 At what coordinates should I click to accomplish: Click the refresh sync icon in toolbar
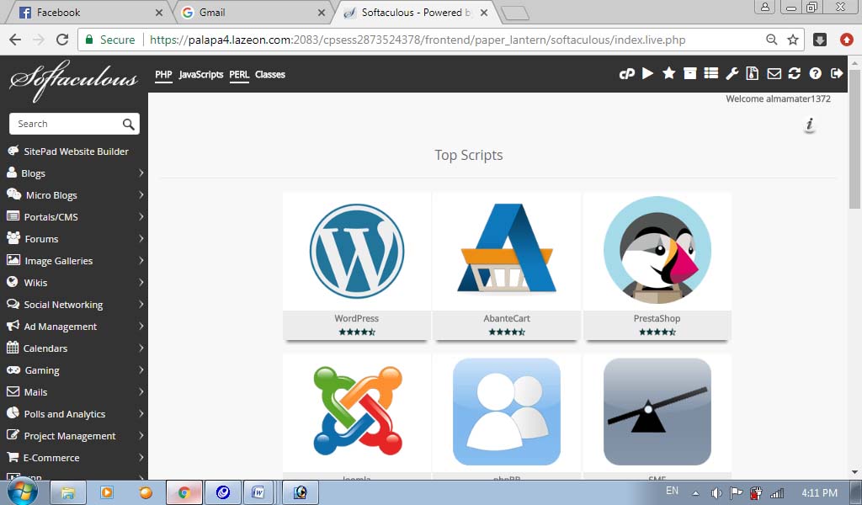pos(794,74)
